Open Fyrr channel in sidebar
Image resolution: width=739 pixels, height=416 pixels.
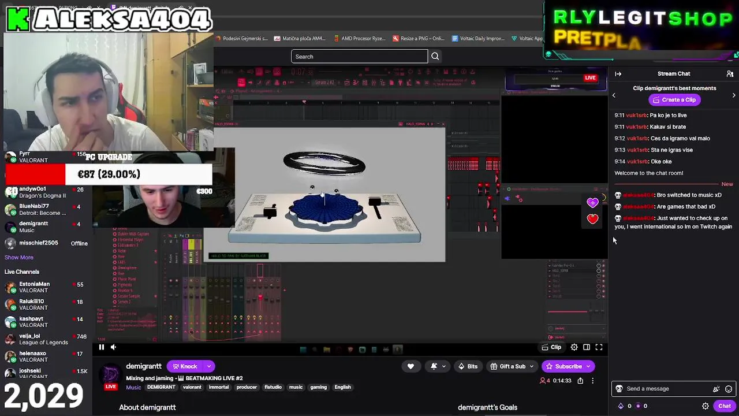click(x=46, y=157)
